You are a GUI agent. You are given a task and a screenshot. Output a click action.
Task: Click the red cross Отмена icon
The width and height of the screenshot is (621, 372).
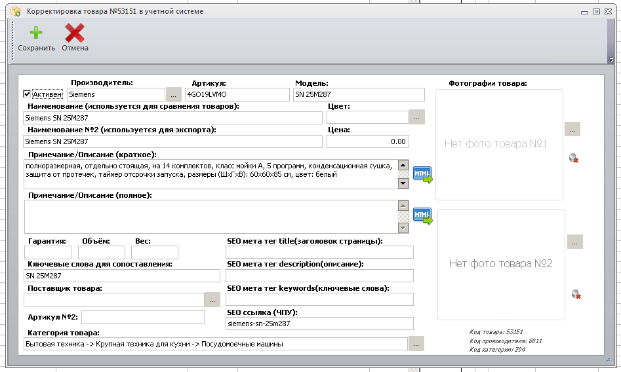[x=75, y=33]
